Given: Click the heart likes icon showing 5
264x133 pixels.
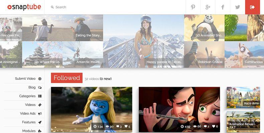Looking at the screenshot, I should coord(126,127).
